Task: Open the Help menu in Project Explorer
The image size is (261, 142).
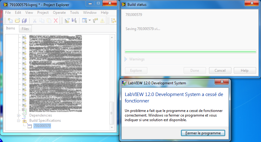Action: point(105,13)
